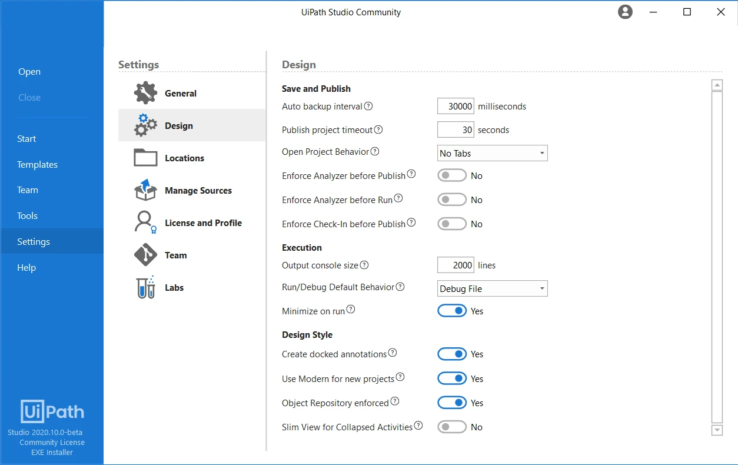Show help for Open Project Behavior

coord(375,151)
